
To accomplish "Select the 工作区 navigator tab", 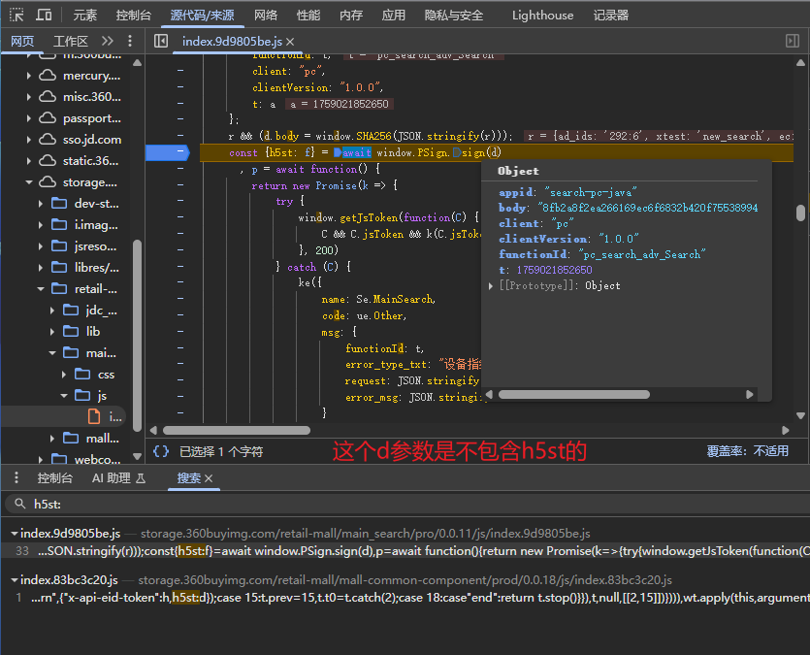I will tap(71, 42).
